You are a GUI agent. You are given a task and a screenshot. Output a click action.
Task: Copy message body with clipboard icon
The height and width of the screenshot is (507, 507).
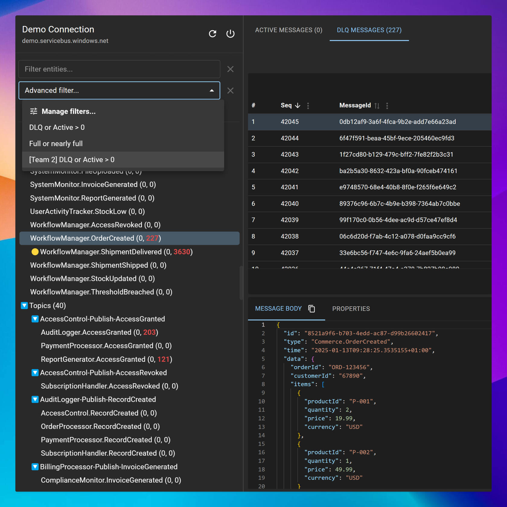pyautogui.click(x=312, y=309)
